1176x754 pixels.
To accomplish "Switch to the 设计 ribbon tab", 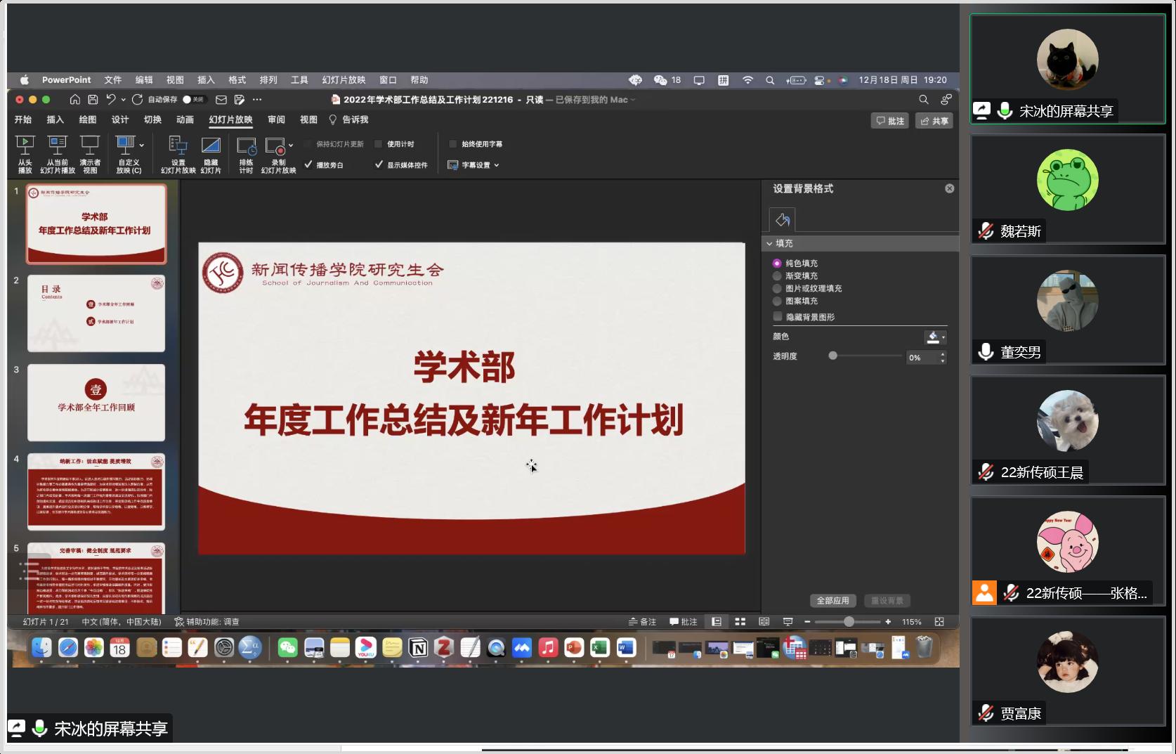I will click(x=120, y=120).
